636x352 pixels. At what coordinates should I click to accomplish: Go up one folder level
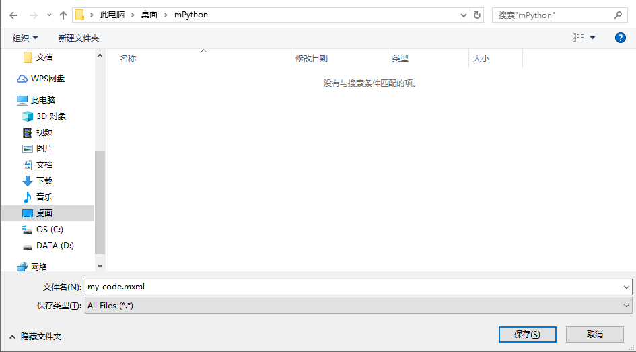tap(63, 15)
